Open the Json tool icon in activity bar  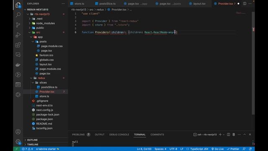tap(18, 85)
